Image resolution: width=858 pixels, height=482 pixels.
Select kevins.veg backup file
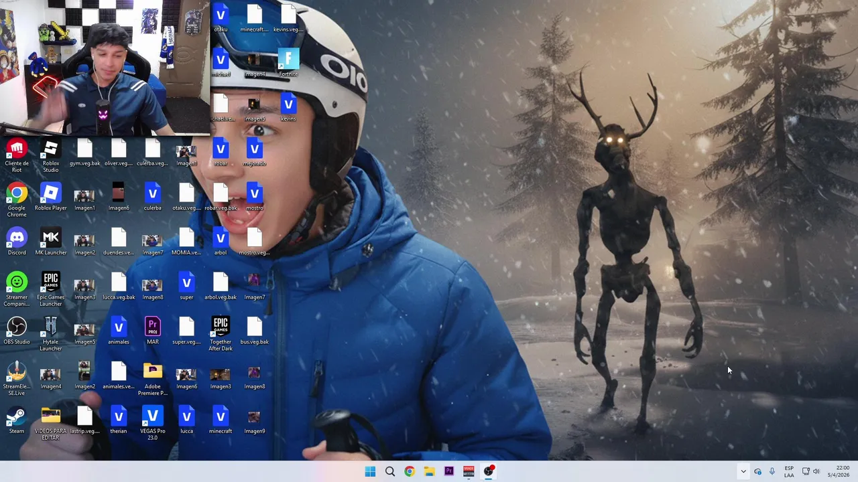pyautogui.click(x=288, y=19)
